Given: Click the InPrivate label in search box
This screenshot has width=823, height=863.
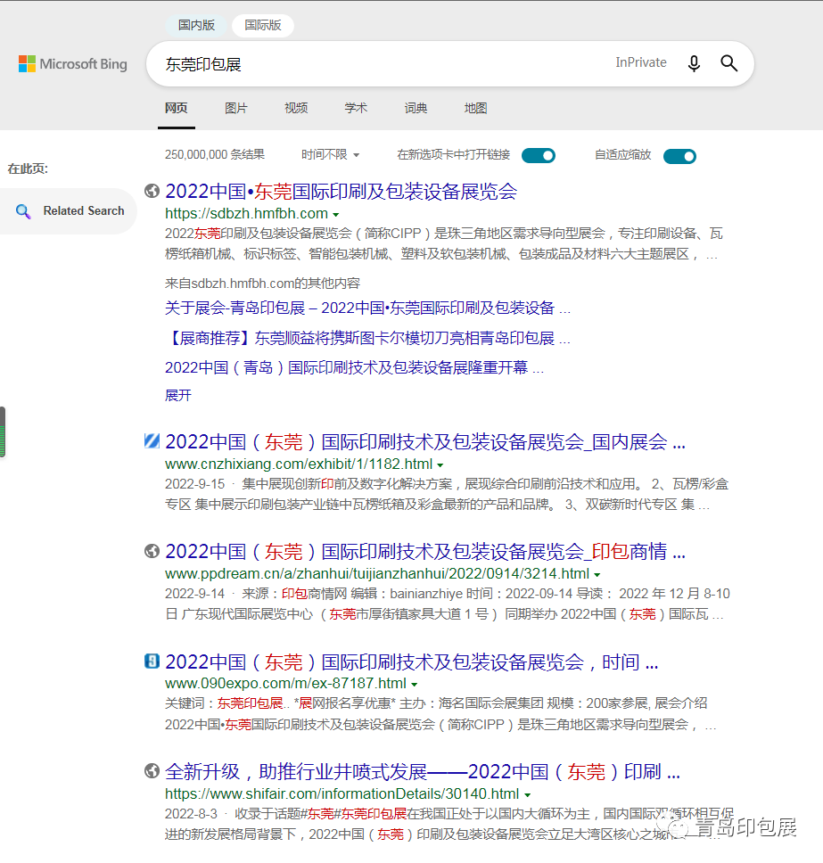Looking at the screenshot, I should click(641, 62).
